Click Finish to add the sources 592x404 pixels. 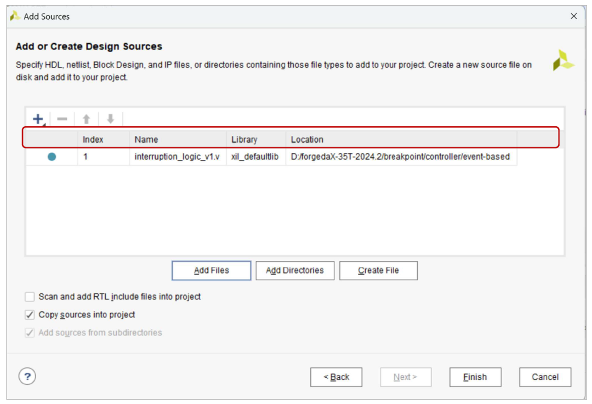475,377
